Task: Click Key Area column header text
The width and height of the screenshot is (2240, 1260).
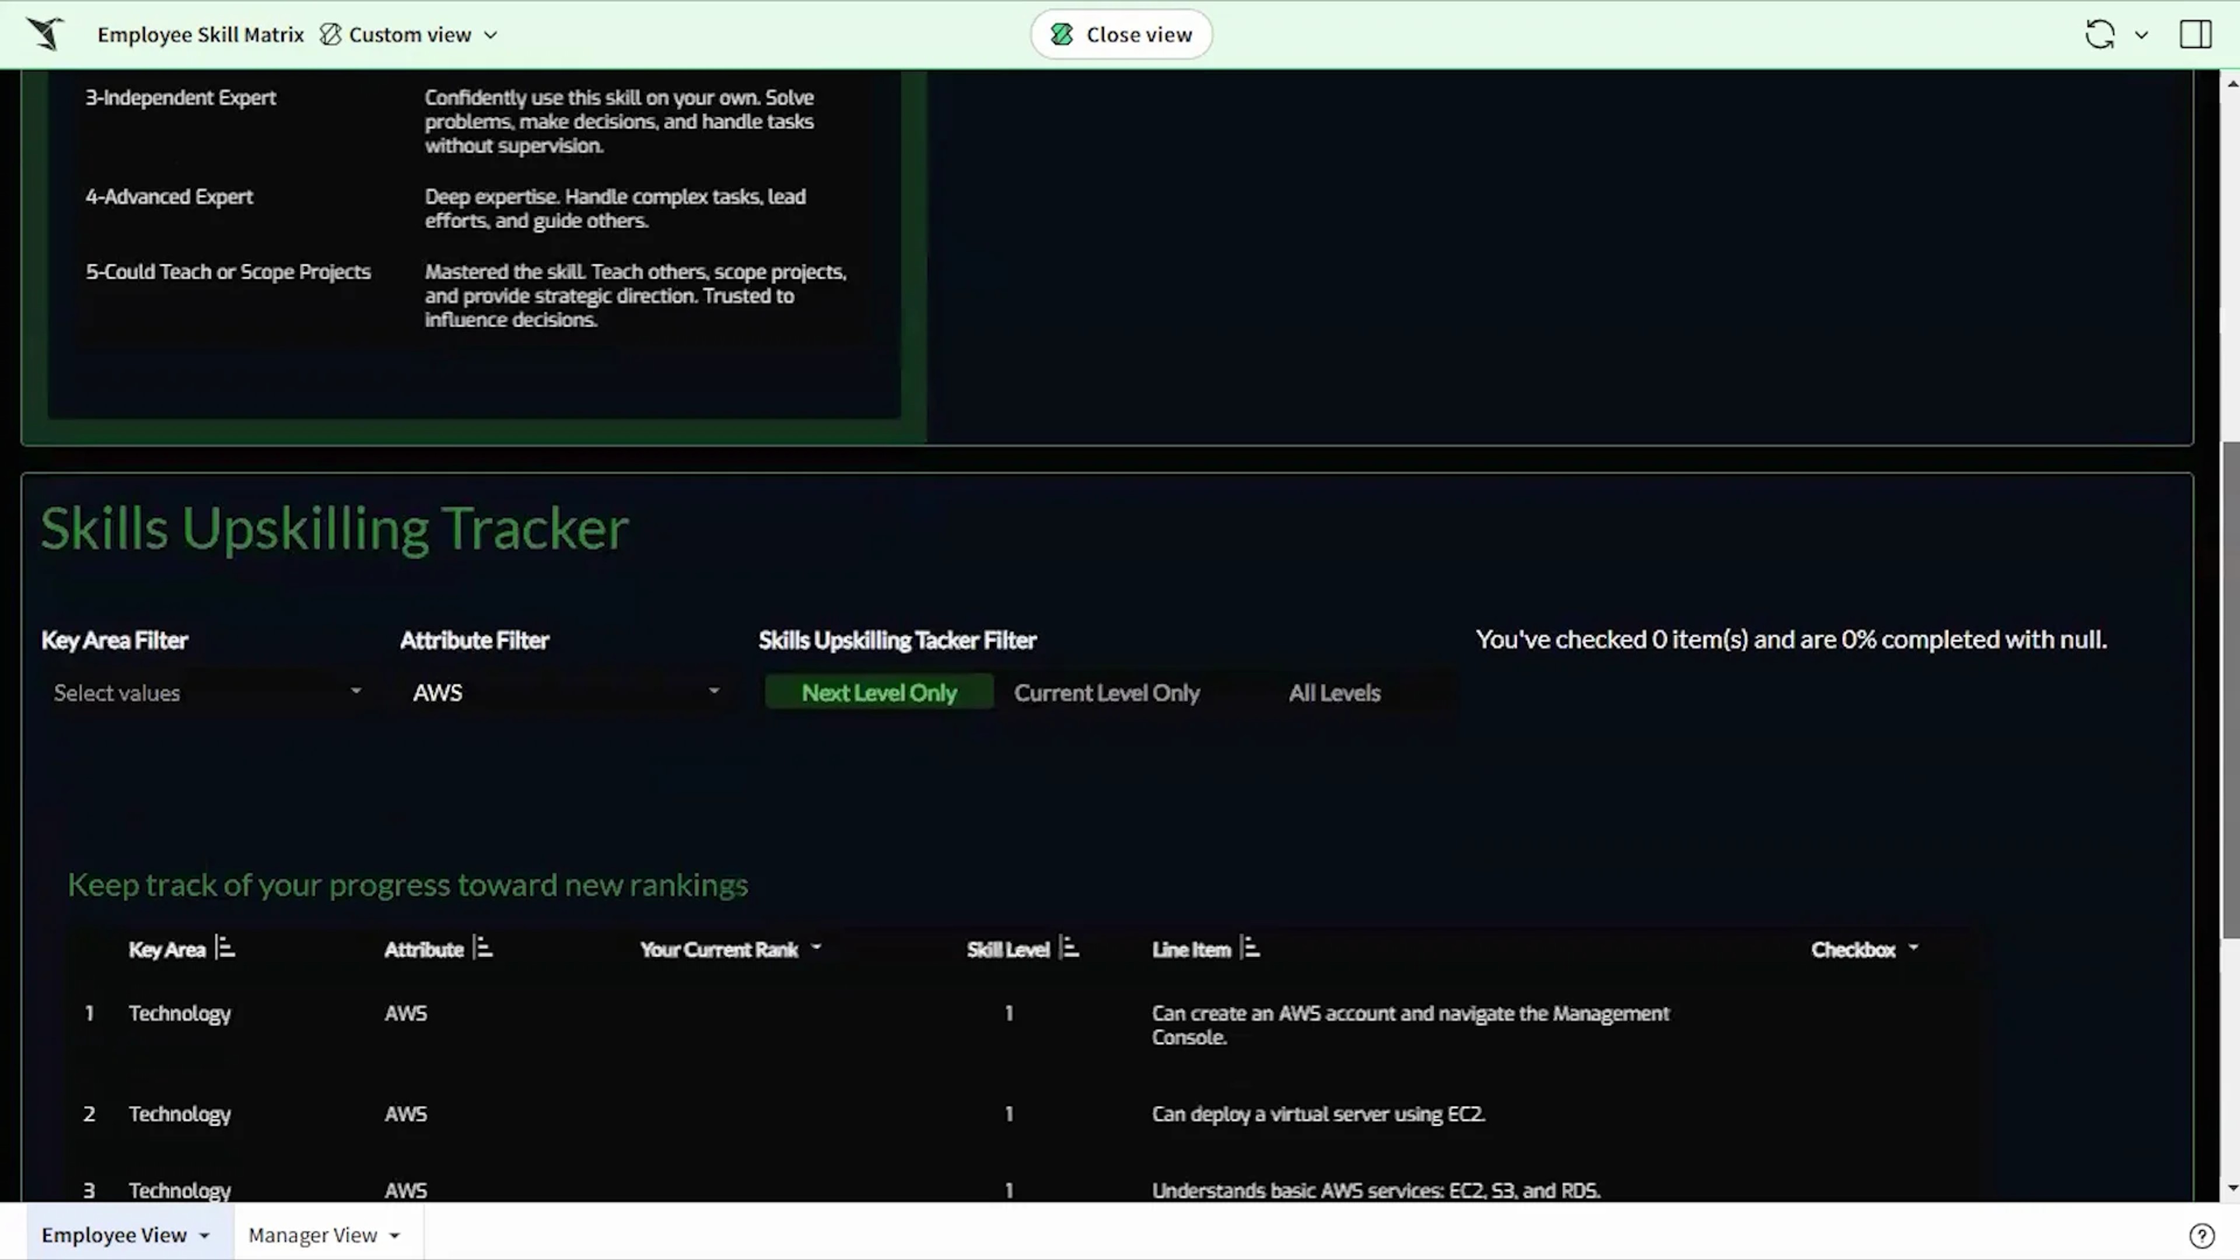Action: [167, 950]
